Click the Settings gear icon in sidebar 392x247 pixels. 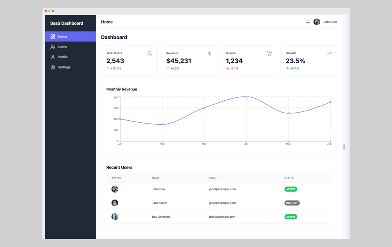[x=53, y=67]
